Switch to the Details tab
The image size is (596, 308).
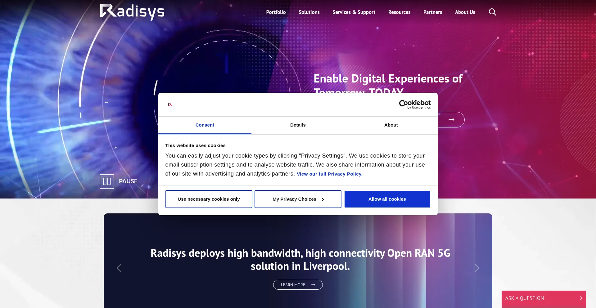298,125
